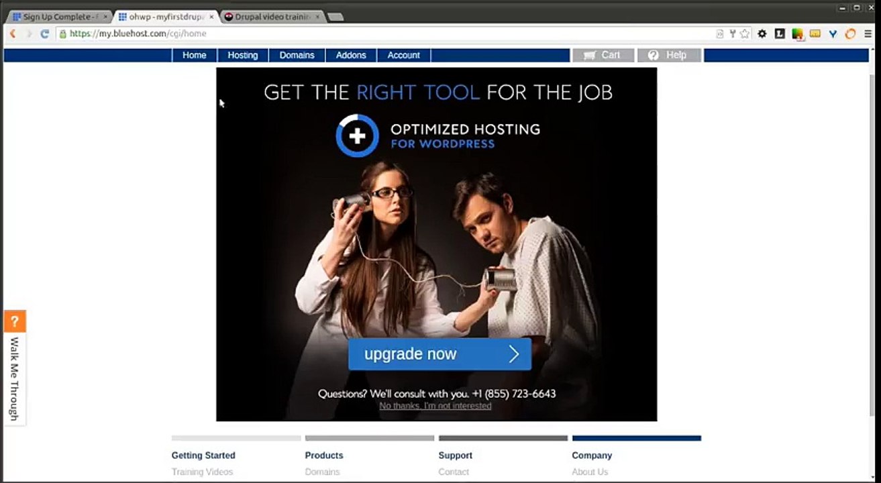Click the Getting Started heading

coord(203,455)
